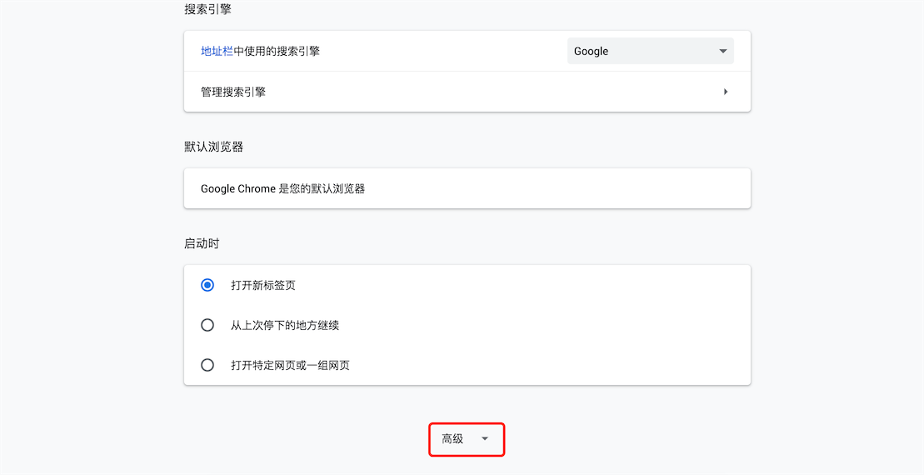Click the down arrow in Google combo box
Viewport: 924px width, 475px height.
coord(723,52)
